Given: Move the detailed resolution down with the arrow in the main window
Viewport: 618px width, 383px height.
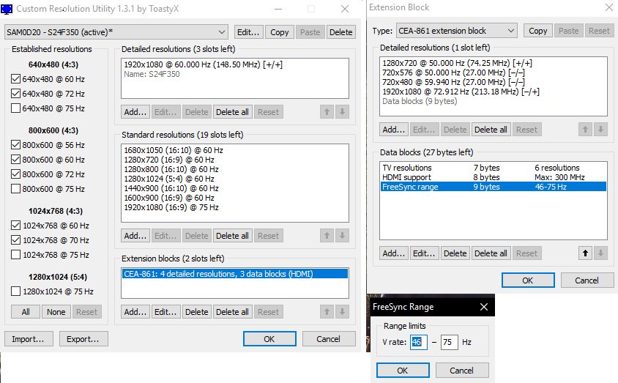Looking at the screenshot, I should (342, 112).
